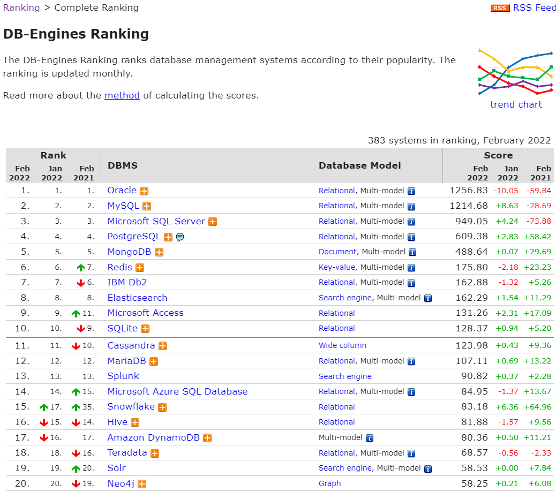Click the plus icon beside SQLite
The image size is (556, 492).
tap(145, 329)
